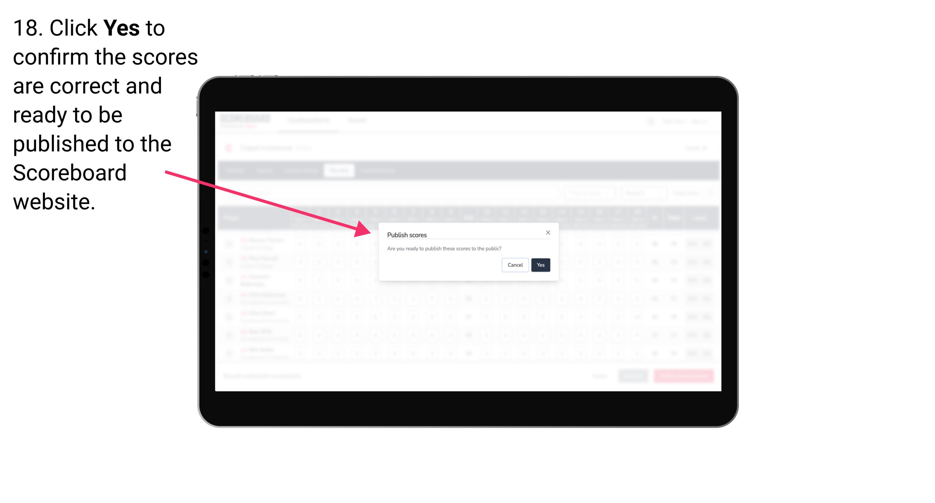Close the Publish scores dialog
935x503 pixels.
tap(548, 233)
